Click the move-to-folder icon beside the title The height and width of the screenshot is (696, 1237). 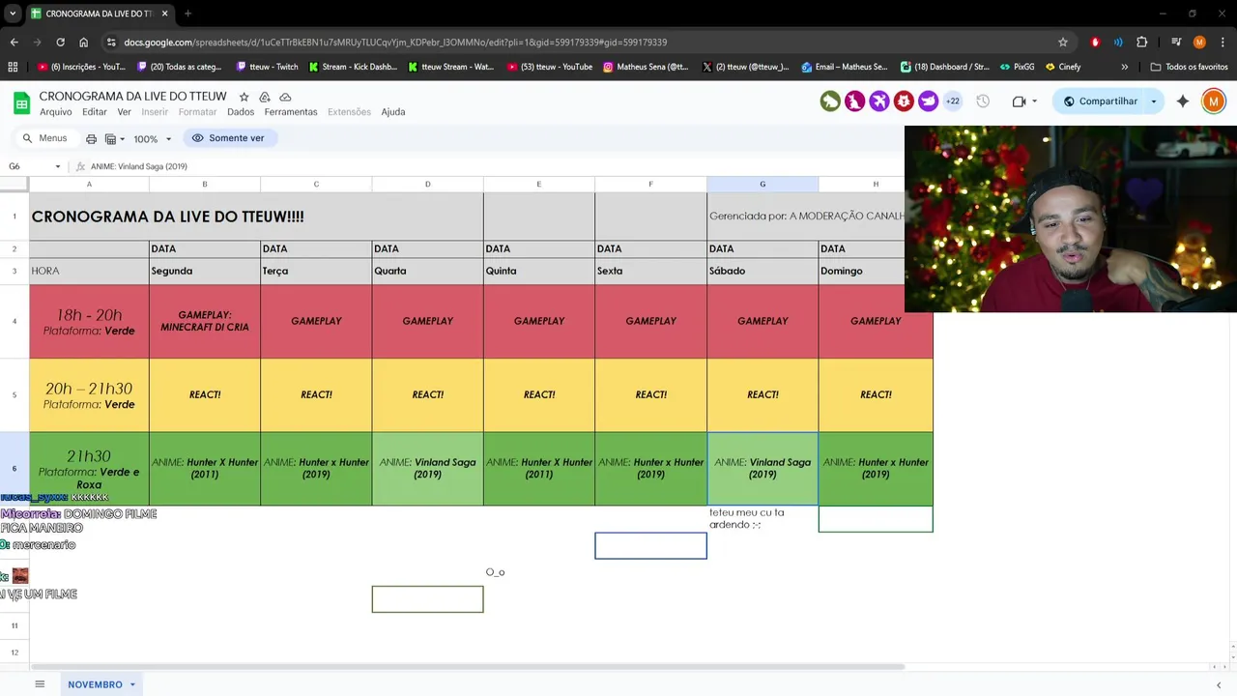click(x=265, y=97)
